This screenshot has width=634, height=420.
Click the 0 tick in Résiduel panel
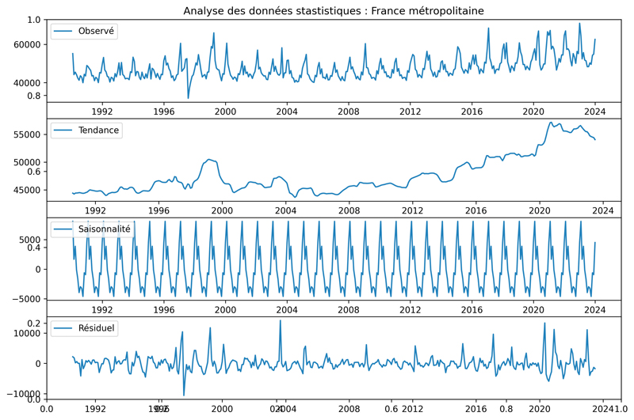pos(38,364)
